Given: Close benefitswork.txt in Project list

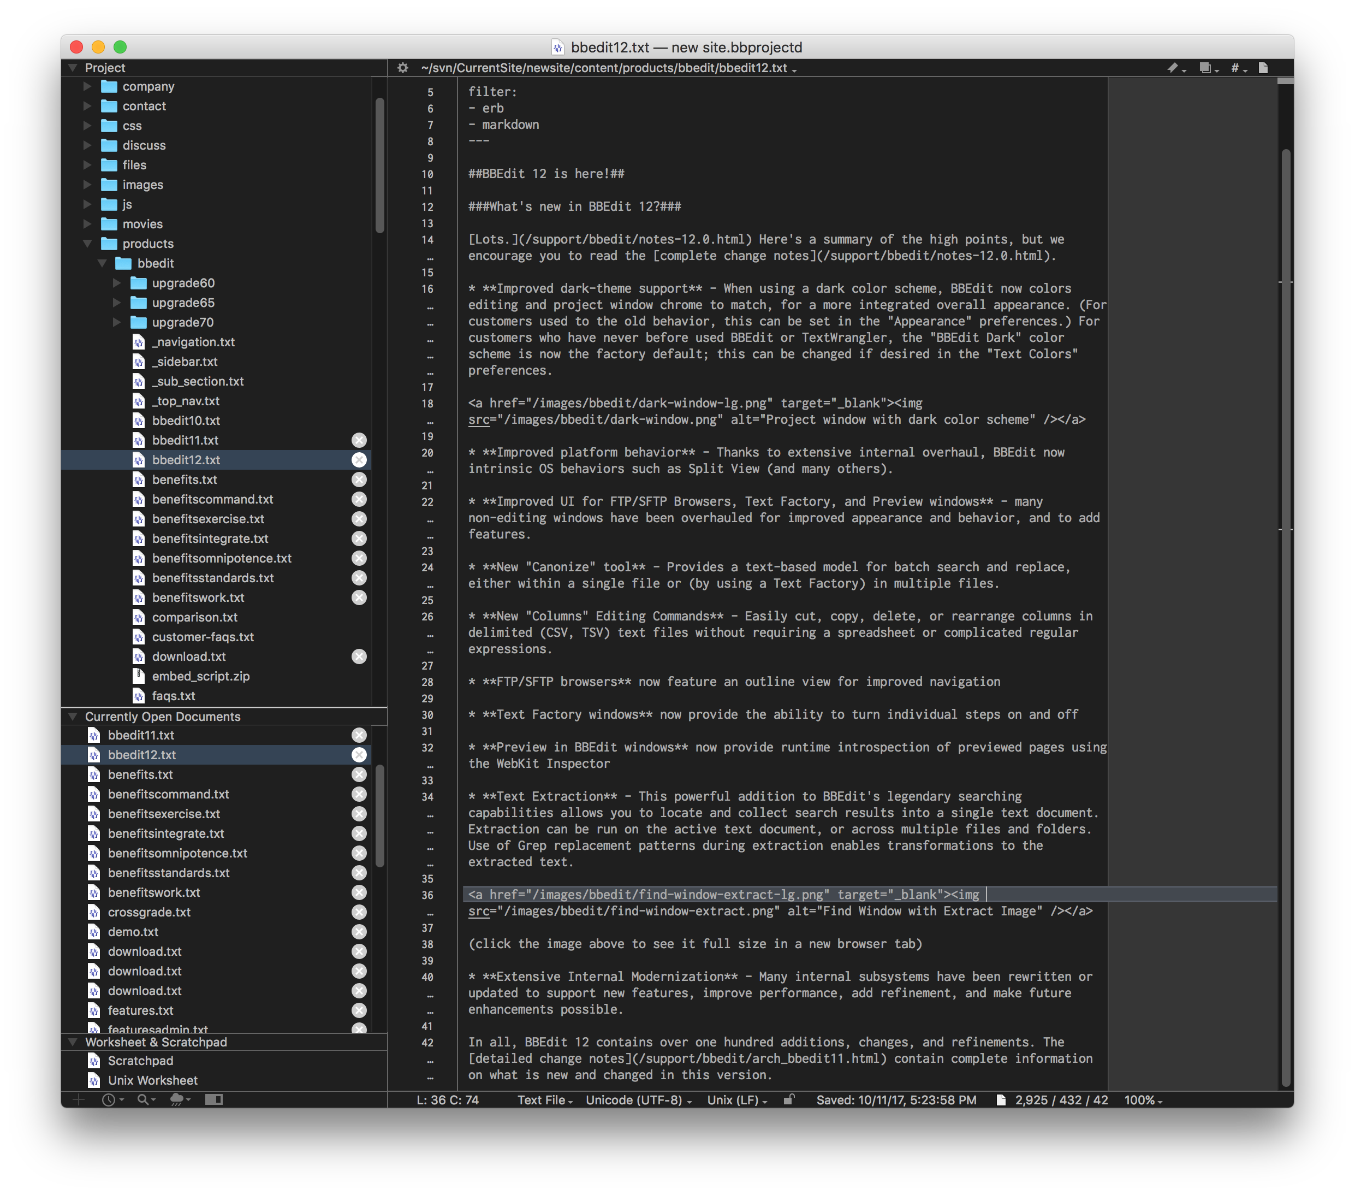Looking at the screenshot, I should [x=359, y=597].
